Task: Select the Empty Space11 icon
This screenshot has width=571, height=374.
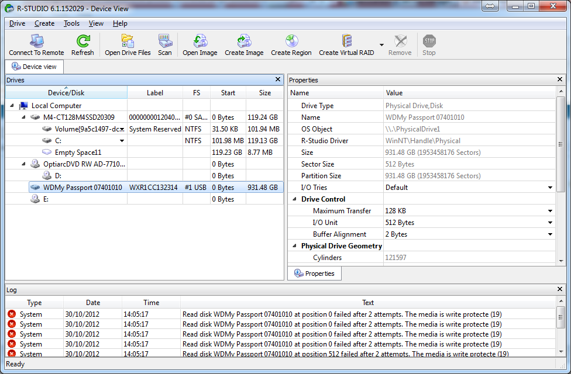Action: [x=47, y=152]
